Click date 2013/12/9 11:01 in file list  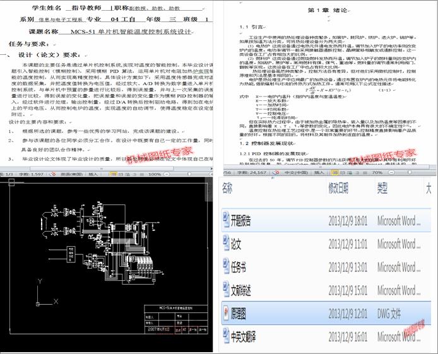(348, 244)
